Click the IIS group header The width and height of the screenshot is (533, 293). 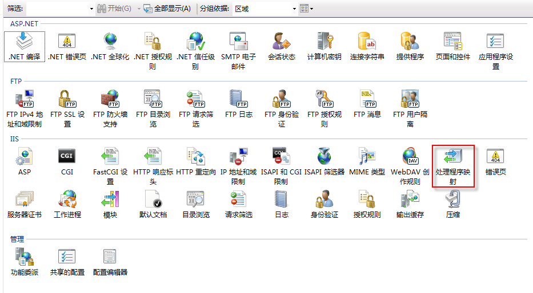14,139
